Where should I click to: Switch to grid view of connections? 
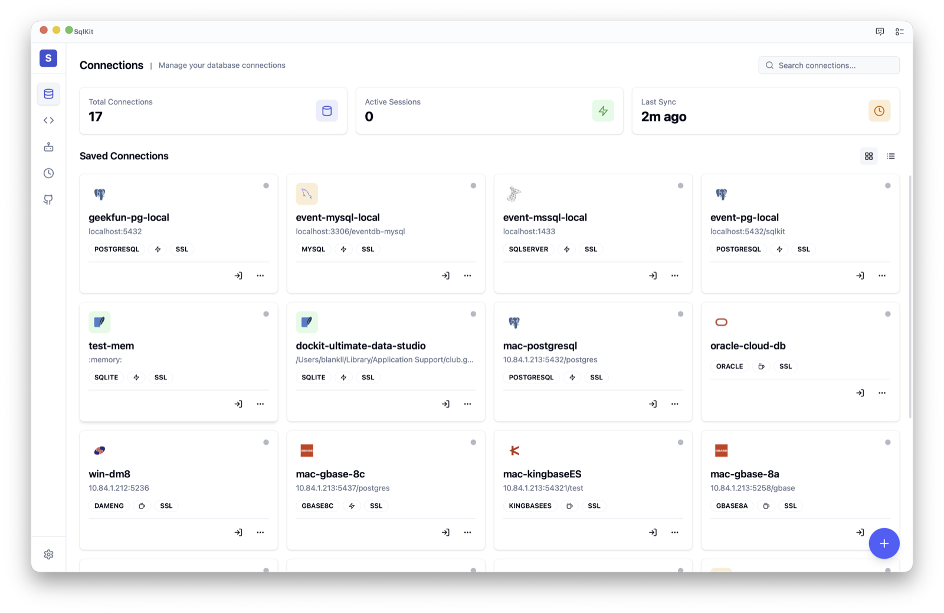tap(869, 156)
